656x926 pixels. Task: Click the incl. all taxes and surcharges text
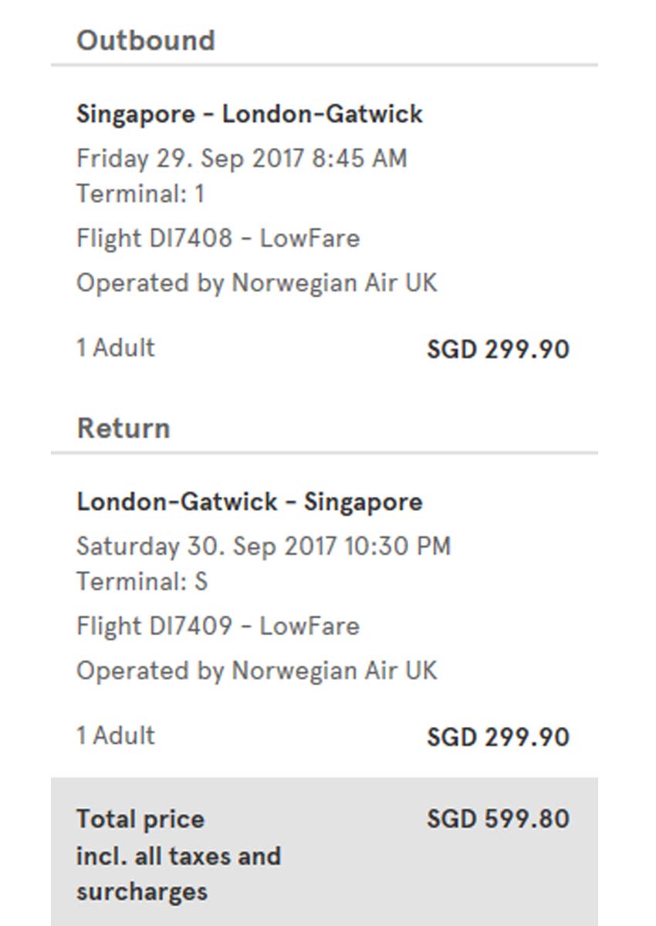click(178, 874)
